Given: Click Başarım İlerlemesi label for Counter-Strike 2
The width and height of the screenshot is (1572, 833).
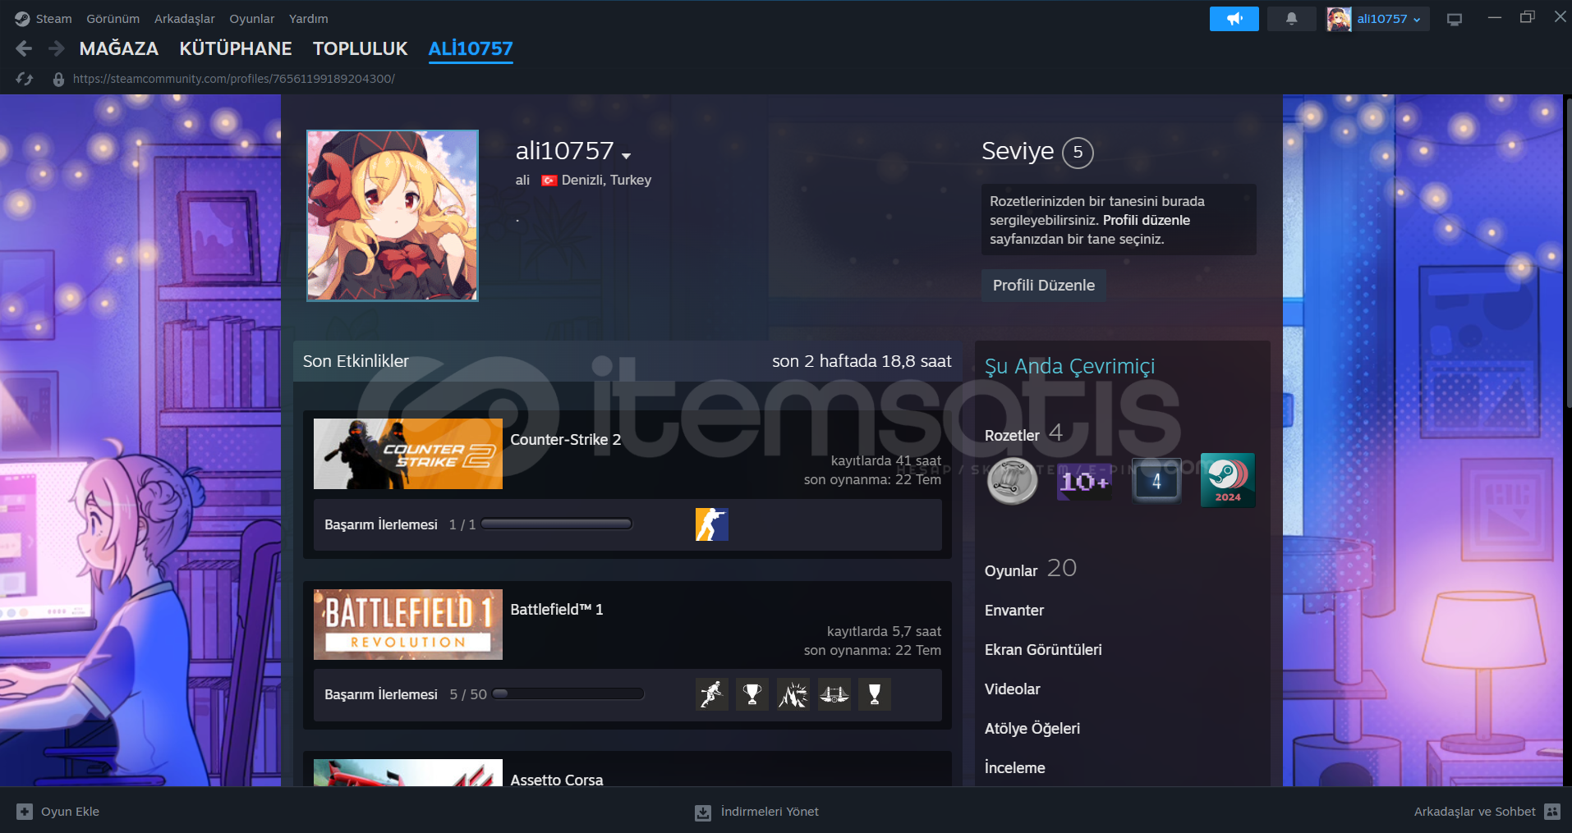Looking at the screenshot, I should pos(381,524).
